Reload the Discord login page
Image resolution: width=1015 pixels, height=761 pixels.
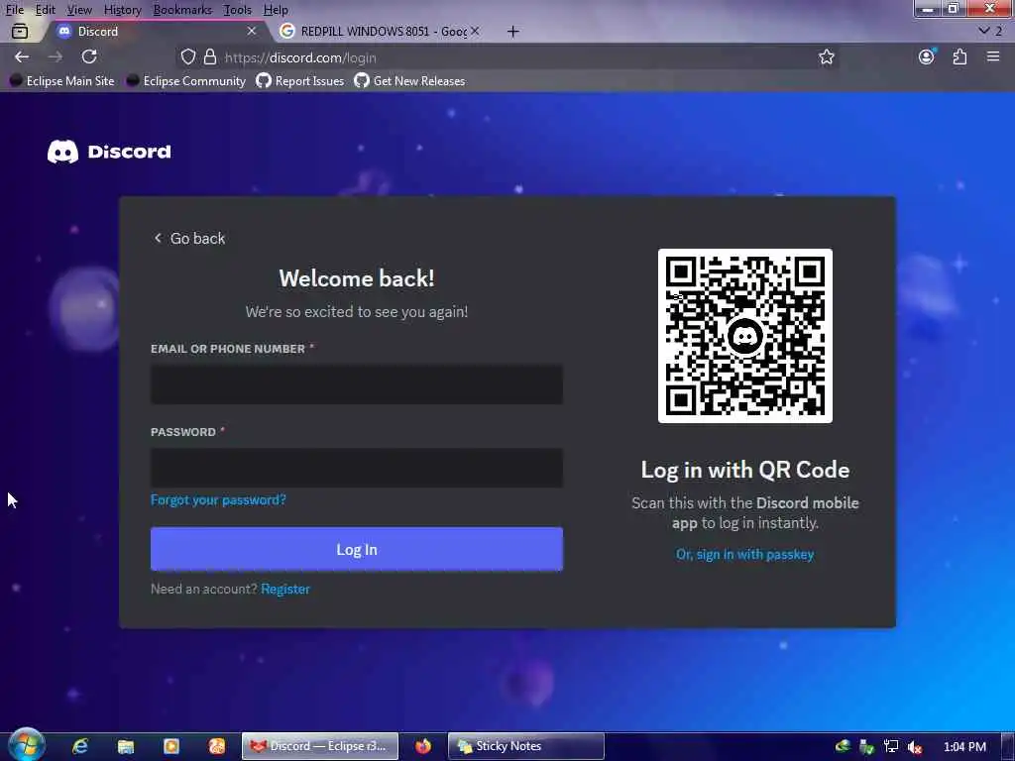pos(89,56)
